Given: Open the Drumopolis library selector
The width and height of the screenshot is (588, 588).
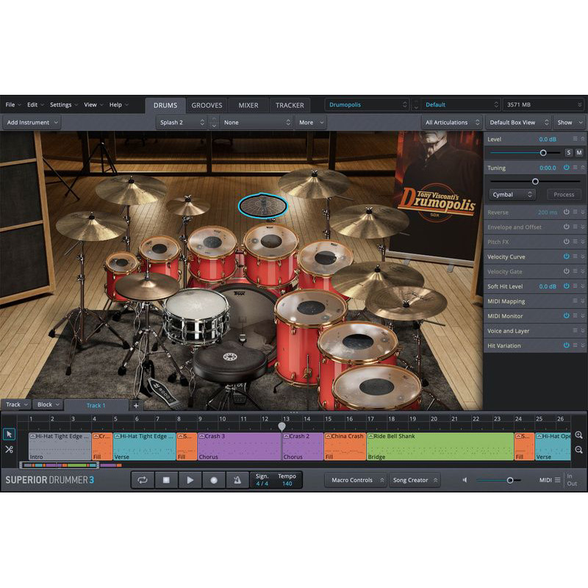Looking at the screenshot, I should click(367, 104).
